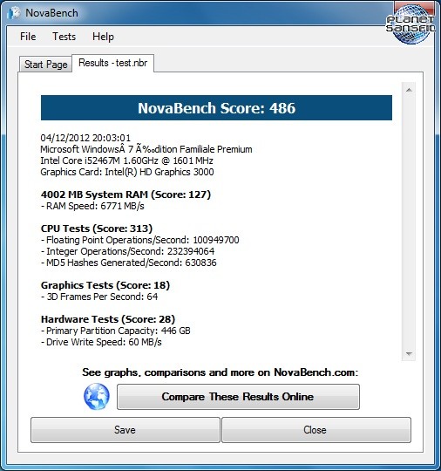The height and width of the screenshot is (471, 441).
Task: Open the File menu
Action: tap(28, 37)
